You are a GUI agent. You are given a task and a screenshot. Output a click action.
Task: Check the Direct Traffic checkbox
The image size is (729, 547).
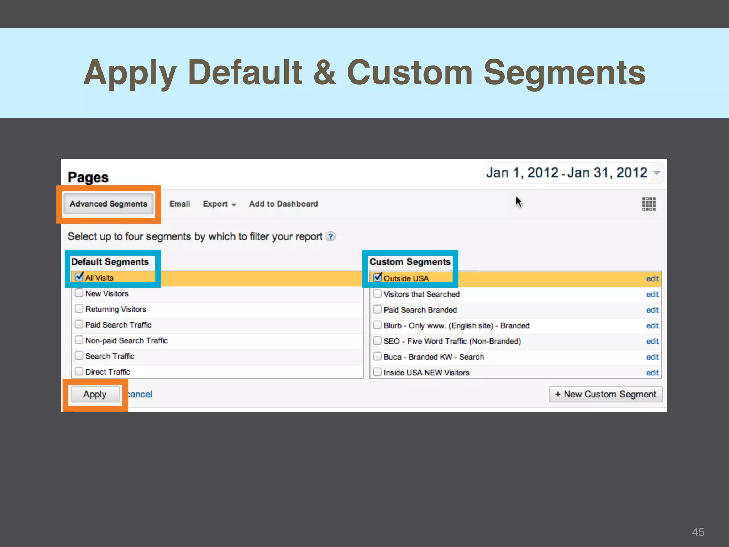(79, 371)
